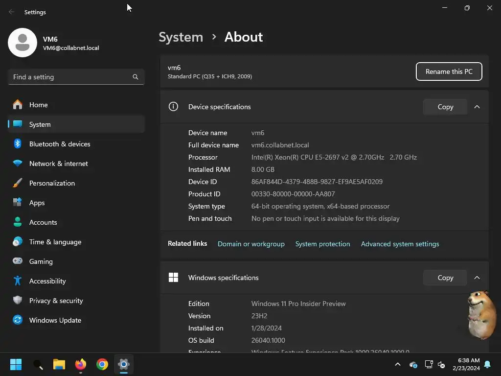The image size is (501, 376).
Task: Click the Standard PC (Q35 + ICH9, 2009) text
Action: tap(209, 76)
